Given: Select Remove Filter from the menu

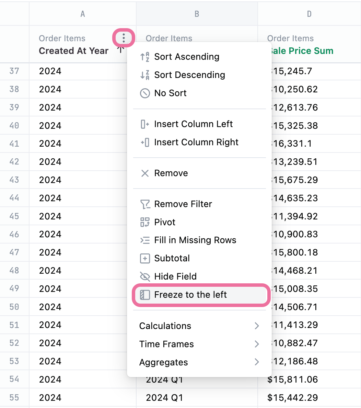Looking at the screenshot, I should pyautogui.click(x=183, y=204).
